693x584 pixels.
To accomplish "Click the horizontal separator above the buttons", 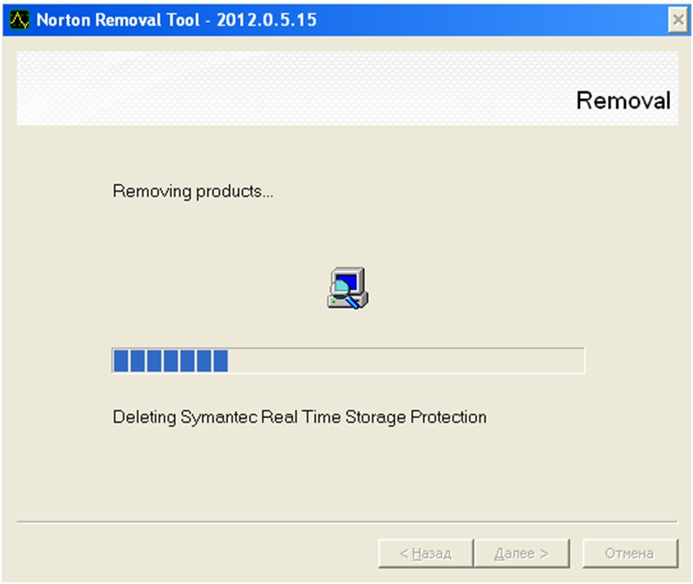I will pos(347,522).
